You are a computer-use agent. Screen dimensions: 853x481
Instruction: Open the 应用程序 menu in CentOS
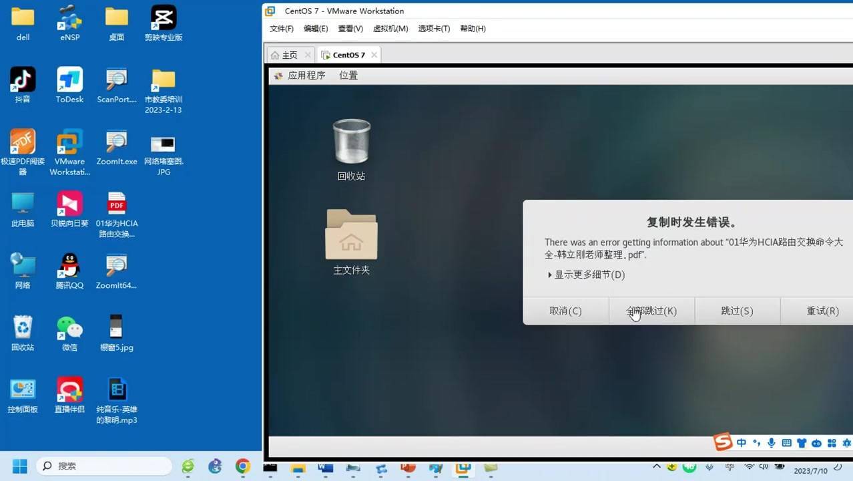tap(306, 75)
